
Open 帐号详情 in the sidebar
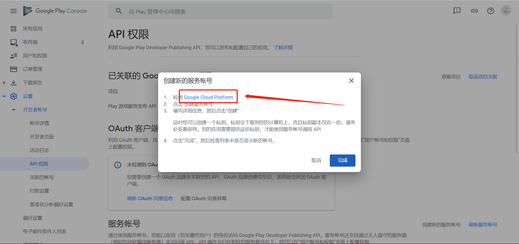(39, 123)
